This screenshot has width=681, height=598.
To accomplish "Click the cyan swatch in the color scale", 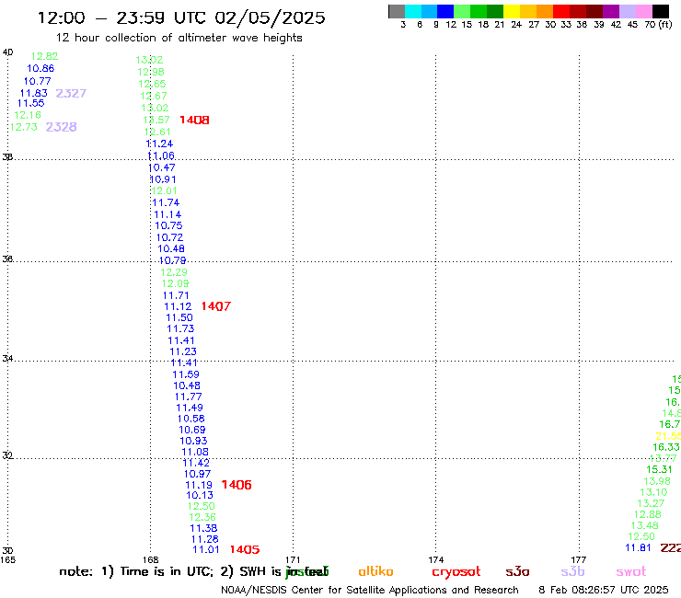I will [413, 11].
